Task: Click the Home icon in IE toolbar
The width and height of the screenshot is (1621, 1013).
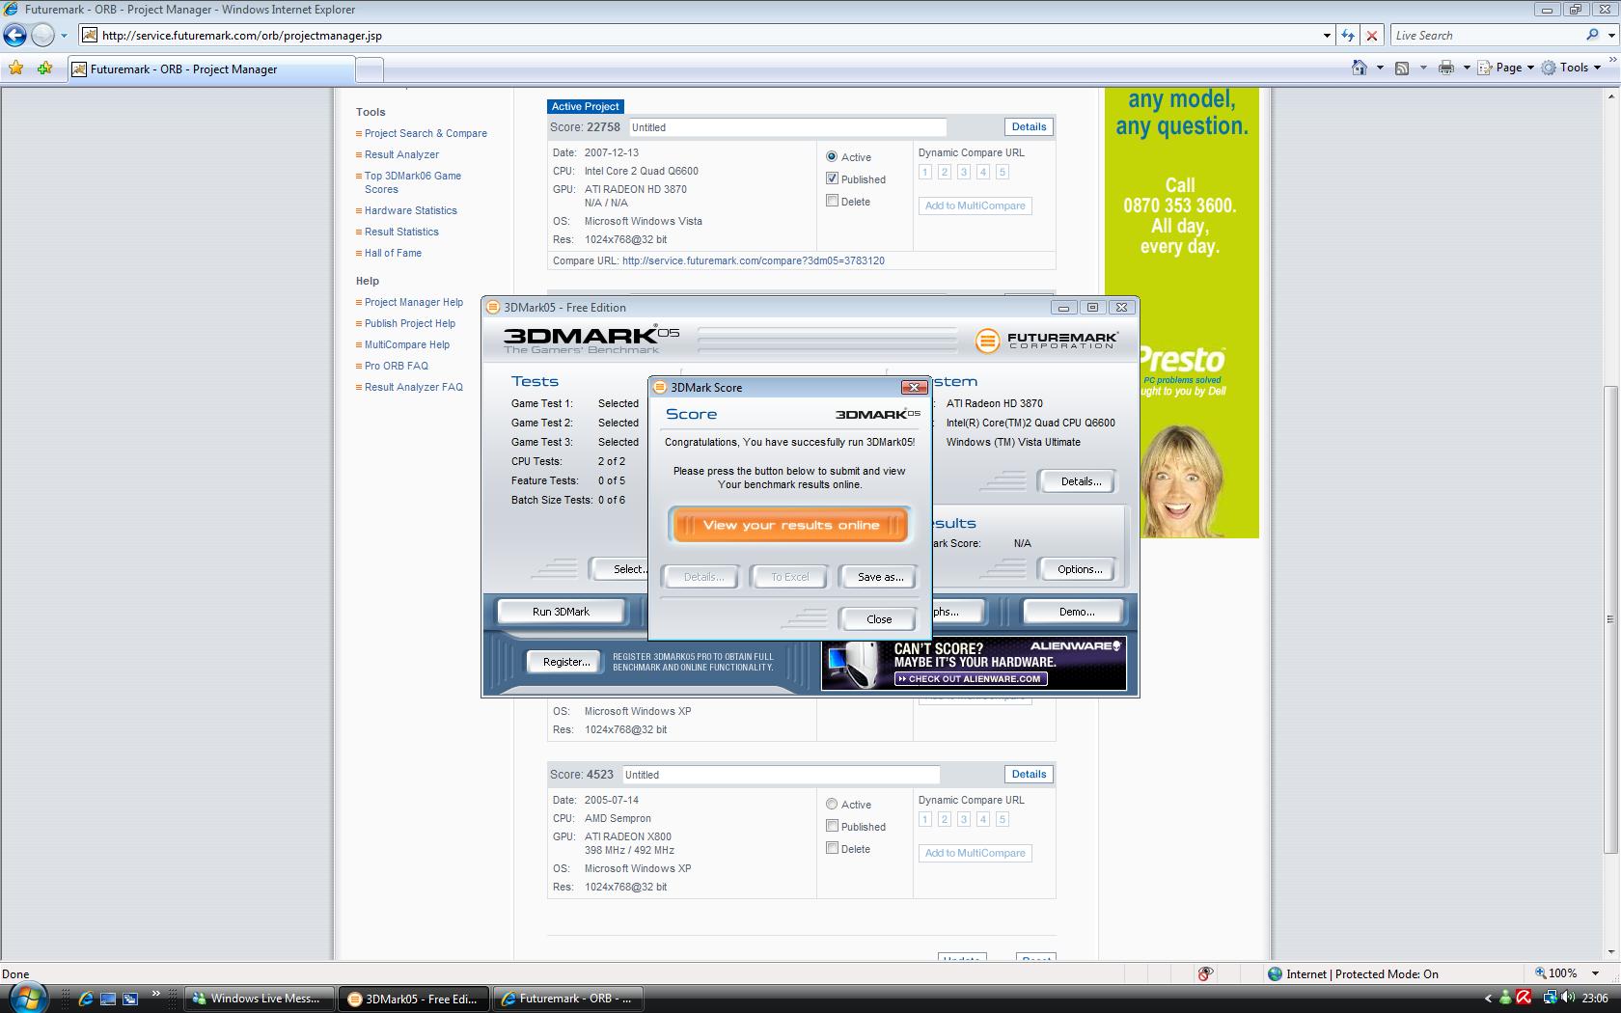Action: 1360,68
